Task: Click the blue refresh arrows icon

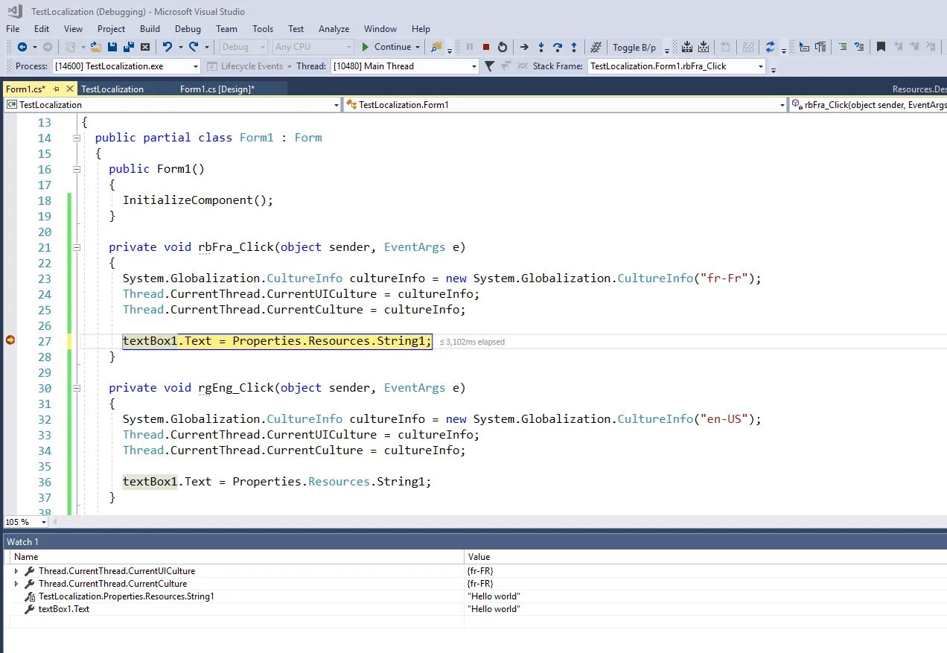Action: pos(771,47)
